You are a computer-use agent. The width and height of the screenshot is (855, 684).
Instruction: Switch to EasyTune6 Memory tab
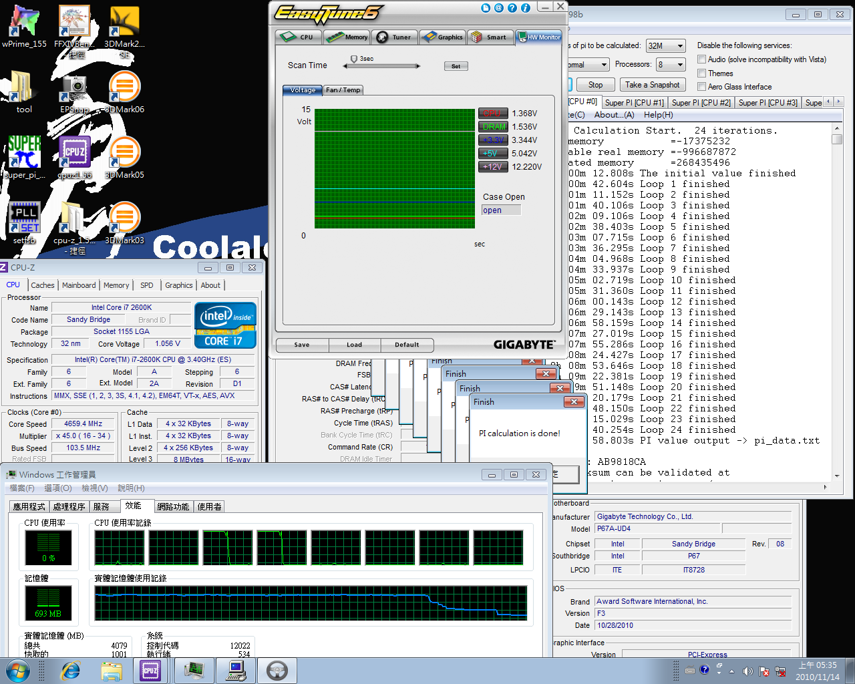point(347,37)
